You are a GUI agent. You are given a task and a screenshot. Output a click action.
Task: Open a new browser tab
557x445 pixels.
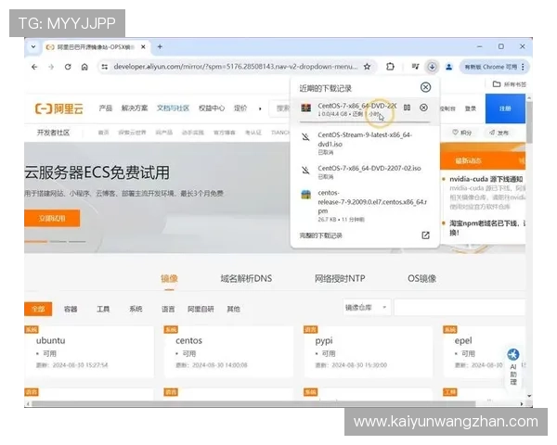160,47
